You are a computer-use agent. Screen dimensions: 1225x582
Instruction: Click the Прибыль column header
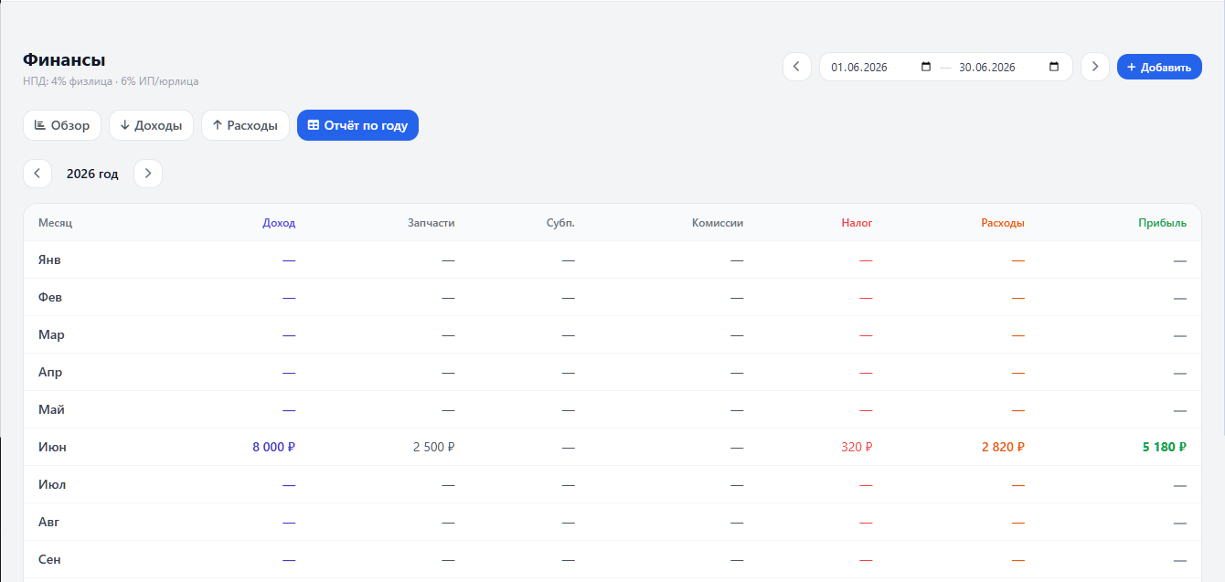coord(1163,223)
